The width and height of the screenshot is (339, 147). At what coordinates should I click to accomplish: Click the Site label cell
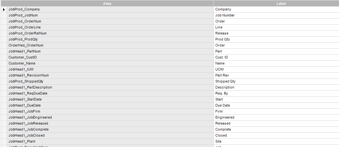click(x=276, y=142)
